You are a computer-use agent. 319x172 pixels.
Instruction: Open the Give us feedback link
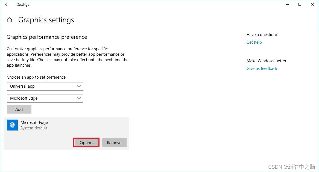[262, 69]
